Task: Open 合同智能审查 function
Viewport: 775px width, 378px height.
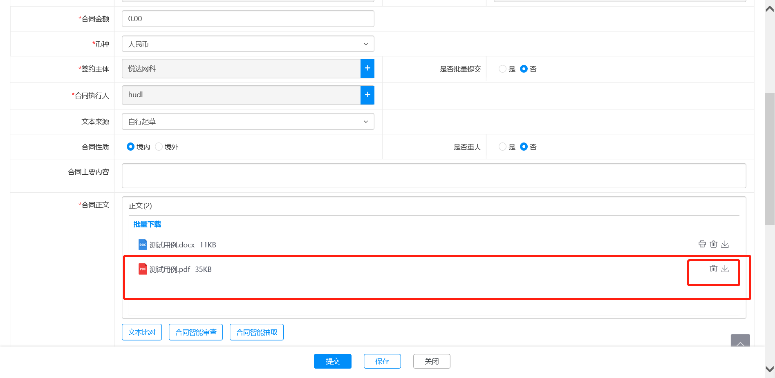Action: 196,332
